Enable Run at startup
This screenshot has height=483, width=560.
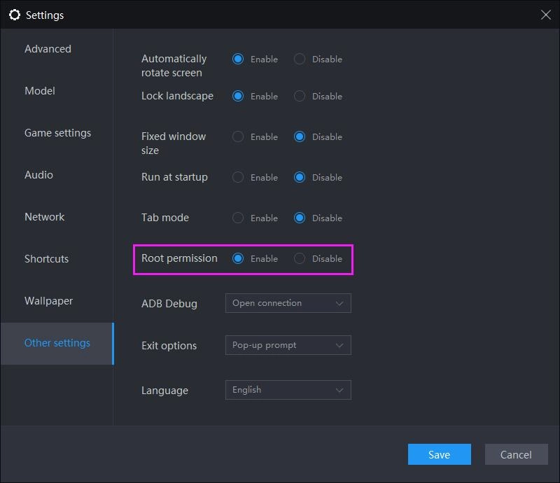(238, 177)
